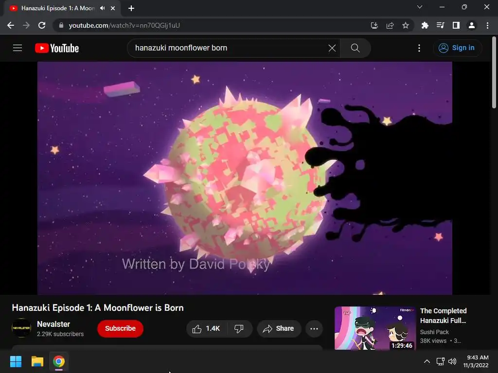Reload the YouTube page
This screenshot has width=498, height=373.
pyautogui.click(x=42, y=25)
